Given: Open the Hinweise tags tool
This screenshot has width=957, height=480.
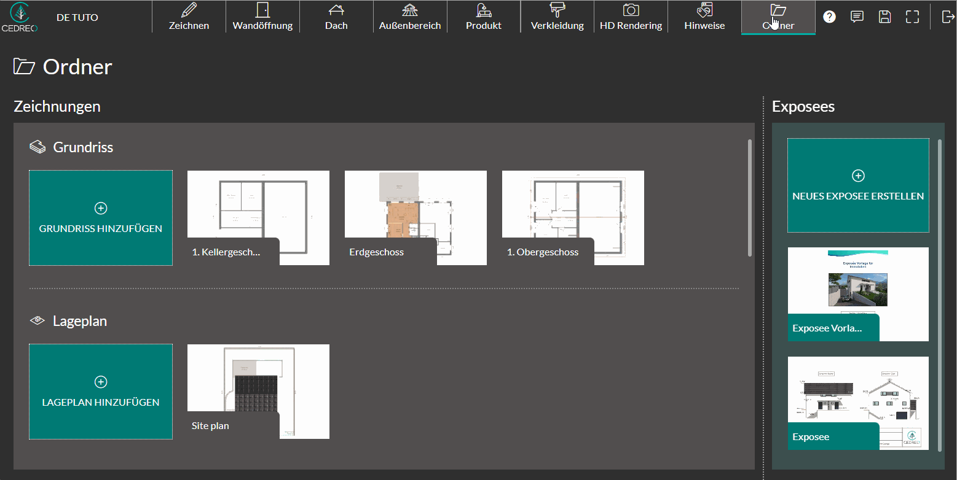Looking at the screenshot, I should click(704, 17).
